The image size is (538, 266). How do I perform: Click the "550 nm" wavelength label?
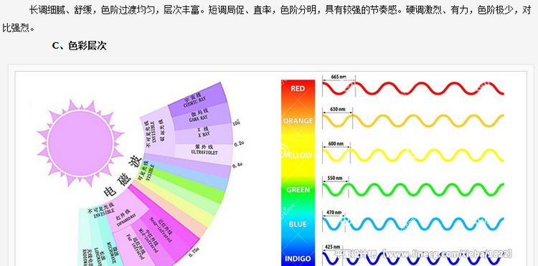coord(335,179)
